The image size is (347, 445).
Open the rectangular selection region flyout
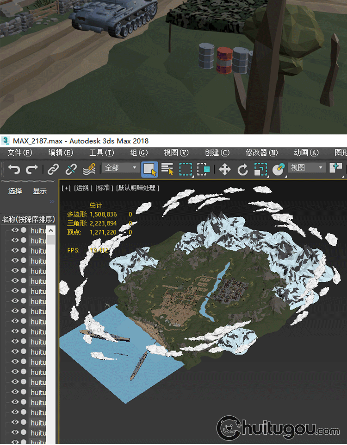click(186, 169)
